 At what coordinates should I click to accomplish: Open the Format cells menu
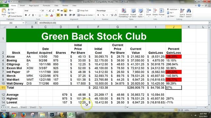click(162, 13)
